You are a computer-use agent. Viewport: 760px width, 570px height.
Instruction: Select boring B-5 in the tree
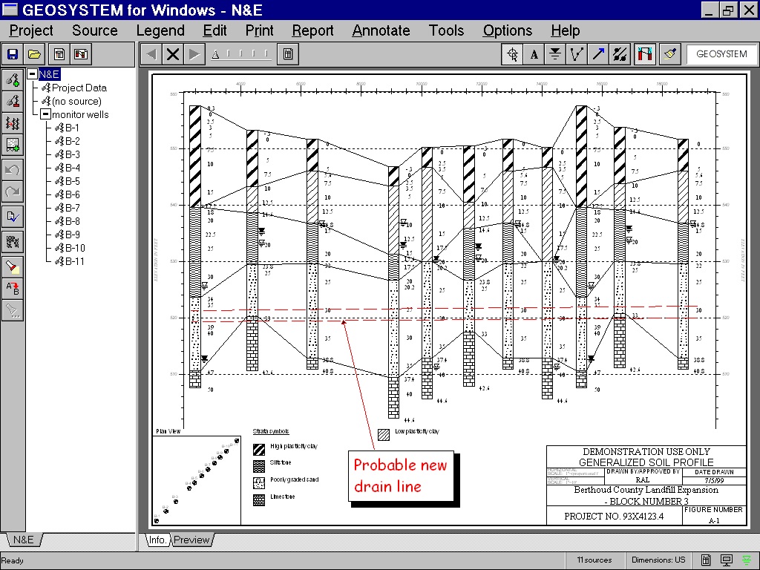click(72, 181)
